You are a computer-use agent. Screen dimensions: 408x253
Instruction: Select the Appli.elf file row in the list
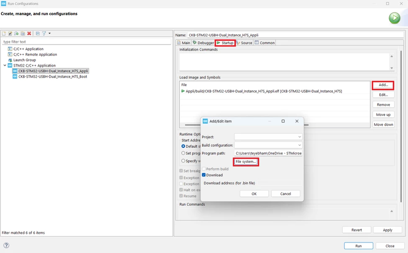(x=275, y=91)
